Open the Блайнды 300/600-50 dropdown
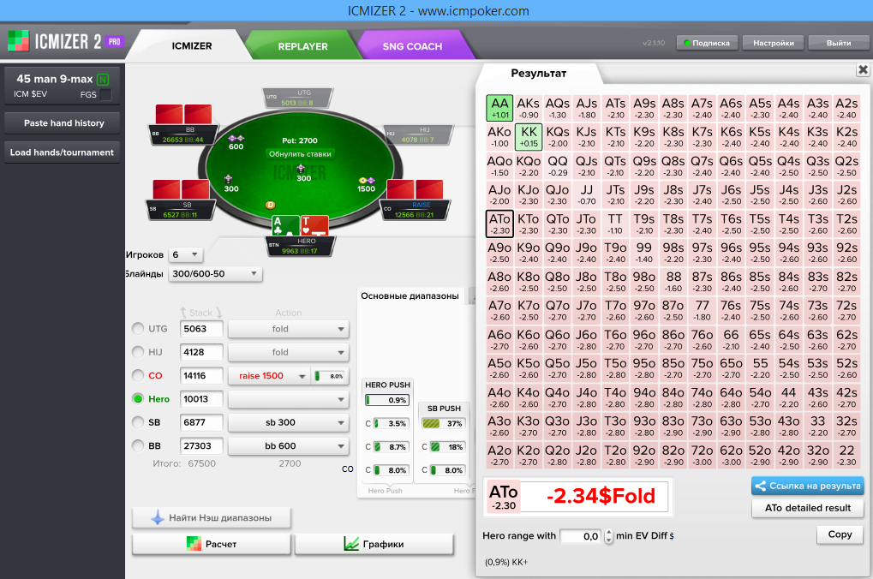873x579 pixels. point(215,274)
